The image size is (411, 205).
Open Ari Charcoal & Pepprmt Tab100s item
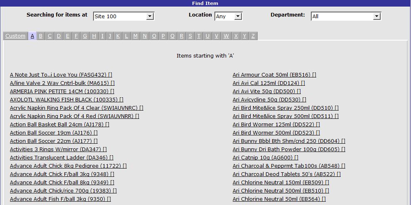click(x=289, y=166)
